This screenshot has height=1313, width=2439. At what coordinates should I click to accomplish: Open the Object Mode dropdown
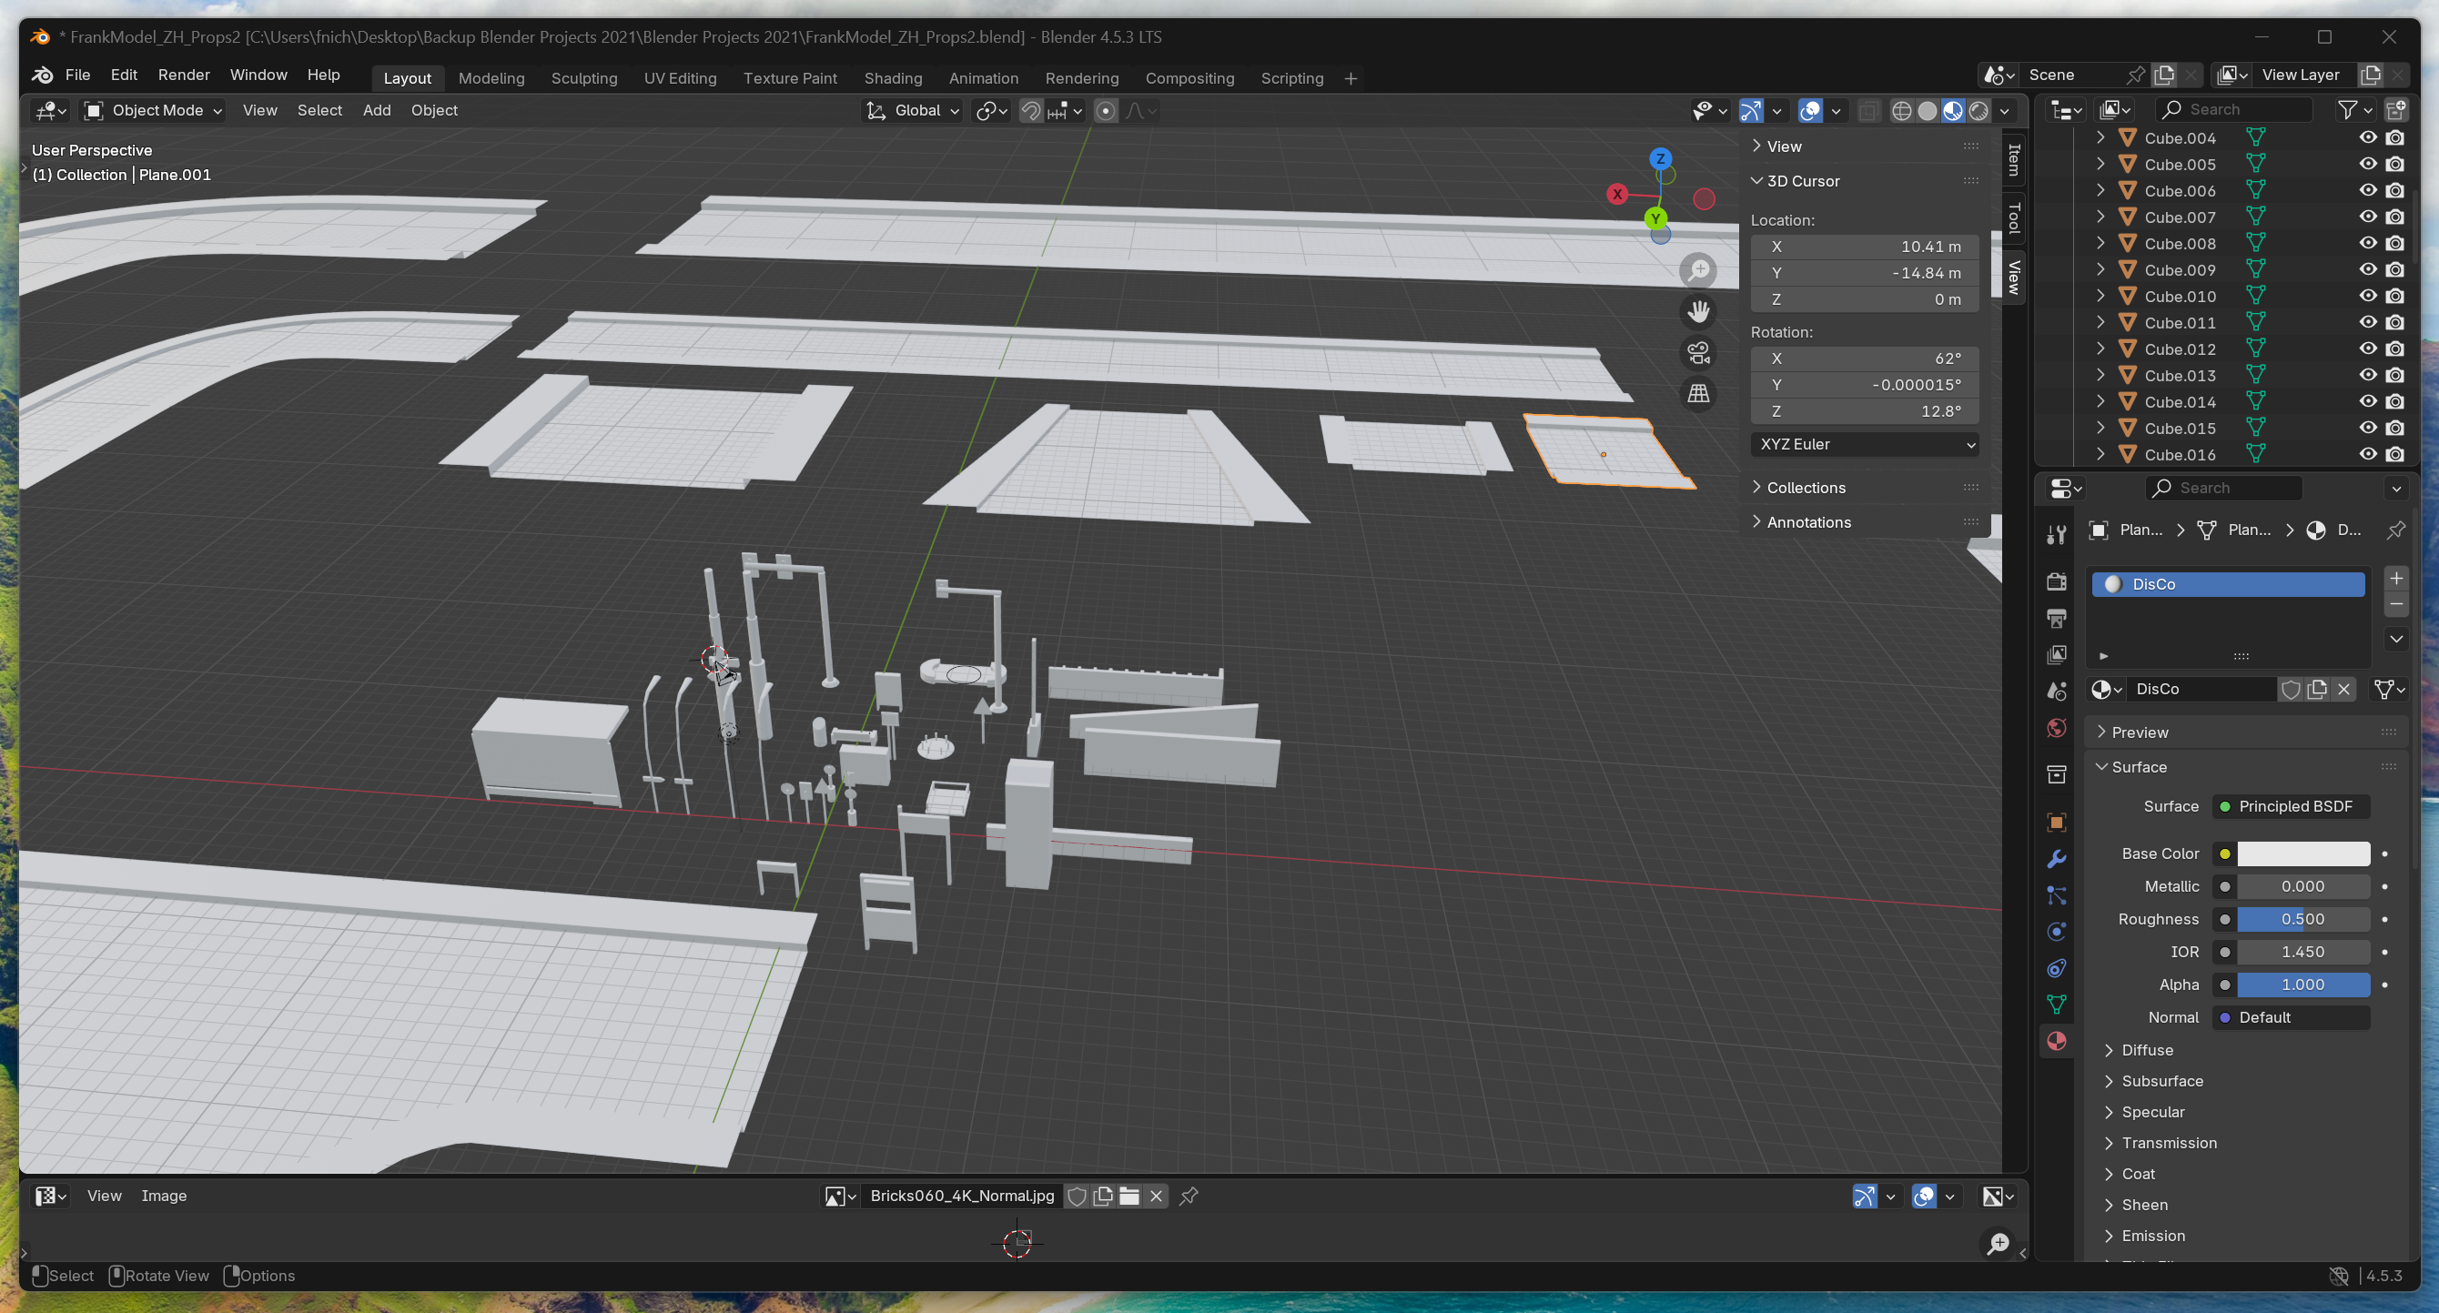tap(154, 111)
